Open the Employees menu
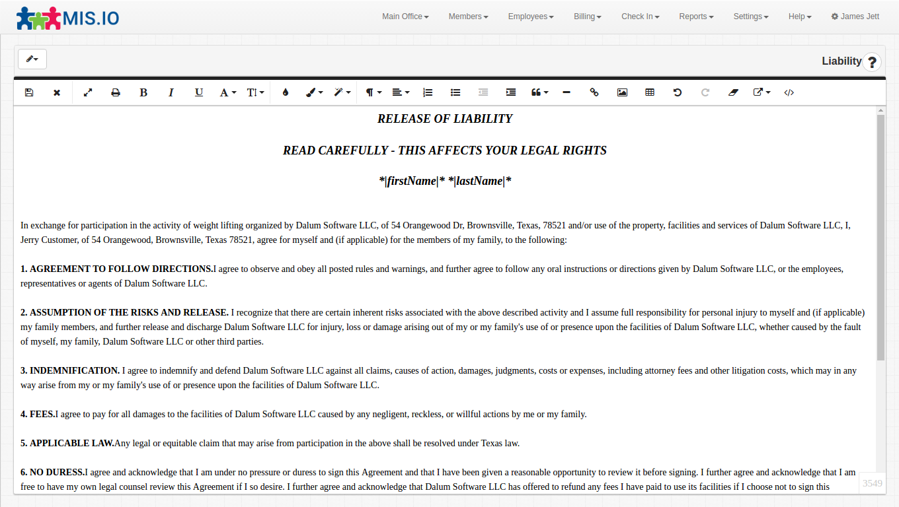The width and height of the screenshot is (899, 507). 531,17
